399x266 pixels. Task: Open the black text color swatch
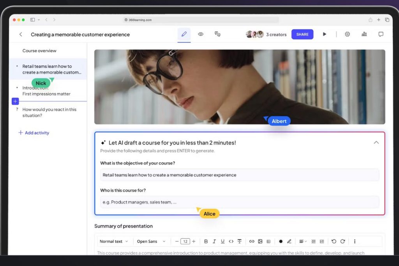click(x=281, y=241)
